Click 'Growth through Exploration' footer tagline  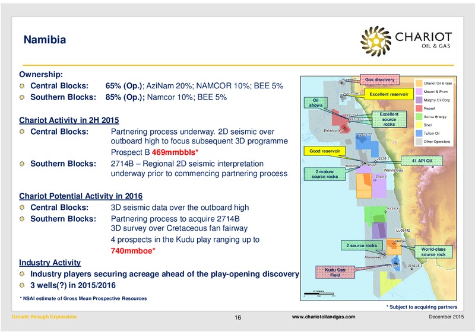(44, 317)
